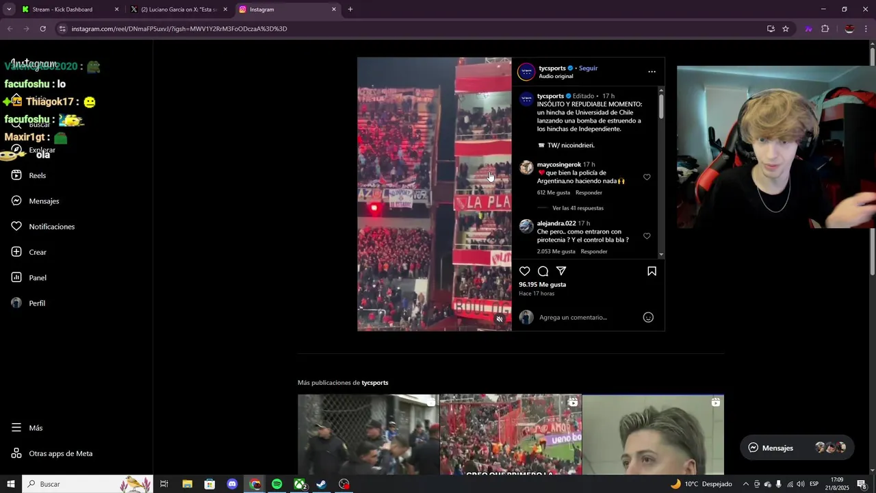The image size is (876, 493).
Task: Open tycsports link in 'Más publicaciones de' heading
Action: 374,383
